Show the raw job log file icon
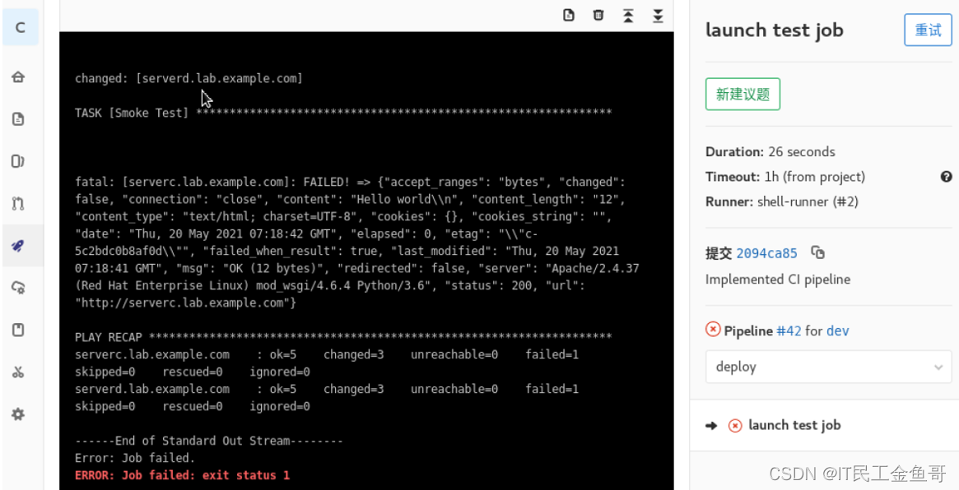 coord(569,16)
